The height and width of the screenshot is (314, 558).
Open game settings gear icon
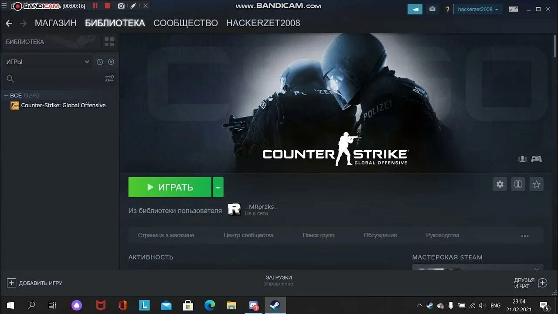(500, 184)
